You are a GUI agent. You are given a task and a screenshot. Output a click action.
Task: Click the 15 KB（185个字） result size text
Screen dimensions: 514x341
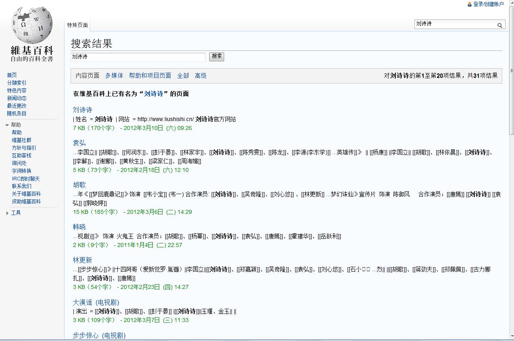point(96,212)
